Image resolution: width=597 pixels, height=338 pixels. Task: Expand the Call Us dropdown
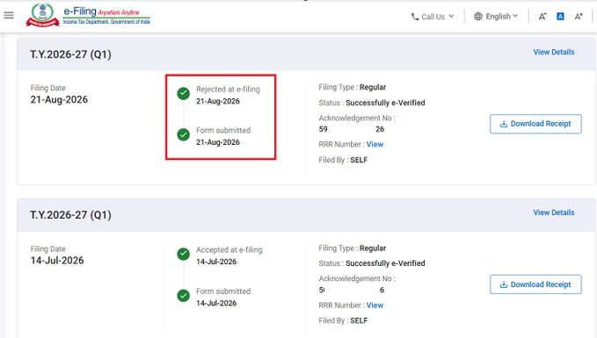433,17
